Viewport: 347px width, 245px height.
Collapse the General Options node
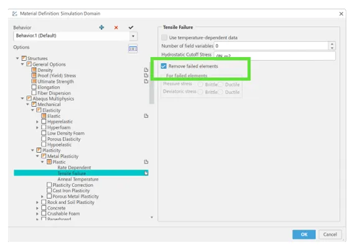[22, 65]
